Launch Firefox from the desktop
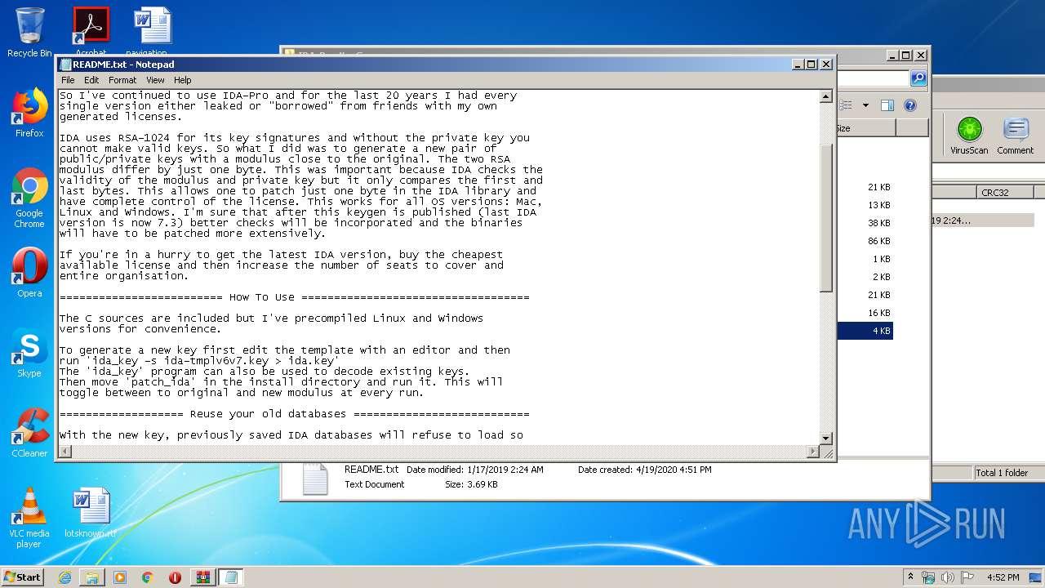1045x588 pixels. point(29,113)
